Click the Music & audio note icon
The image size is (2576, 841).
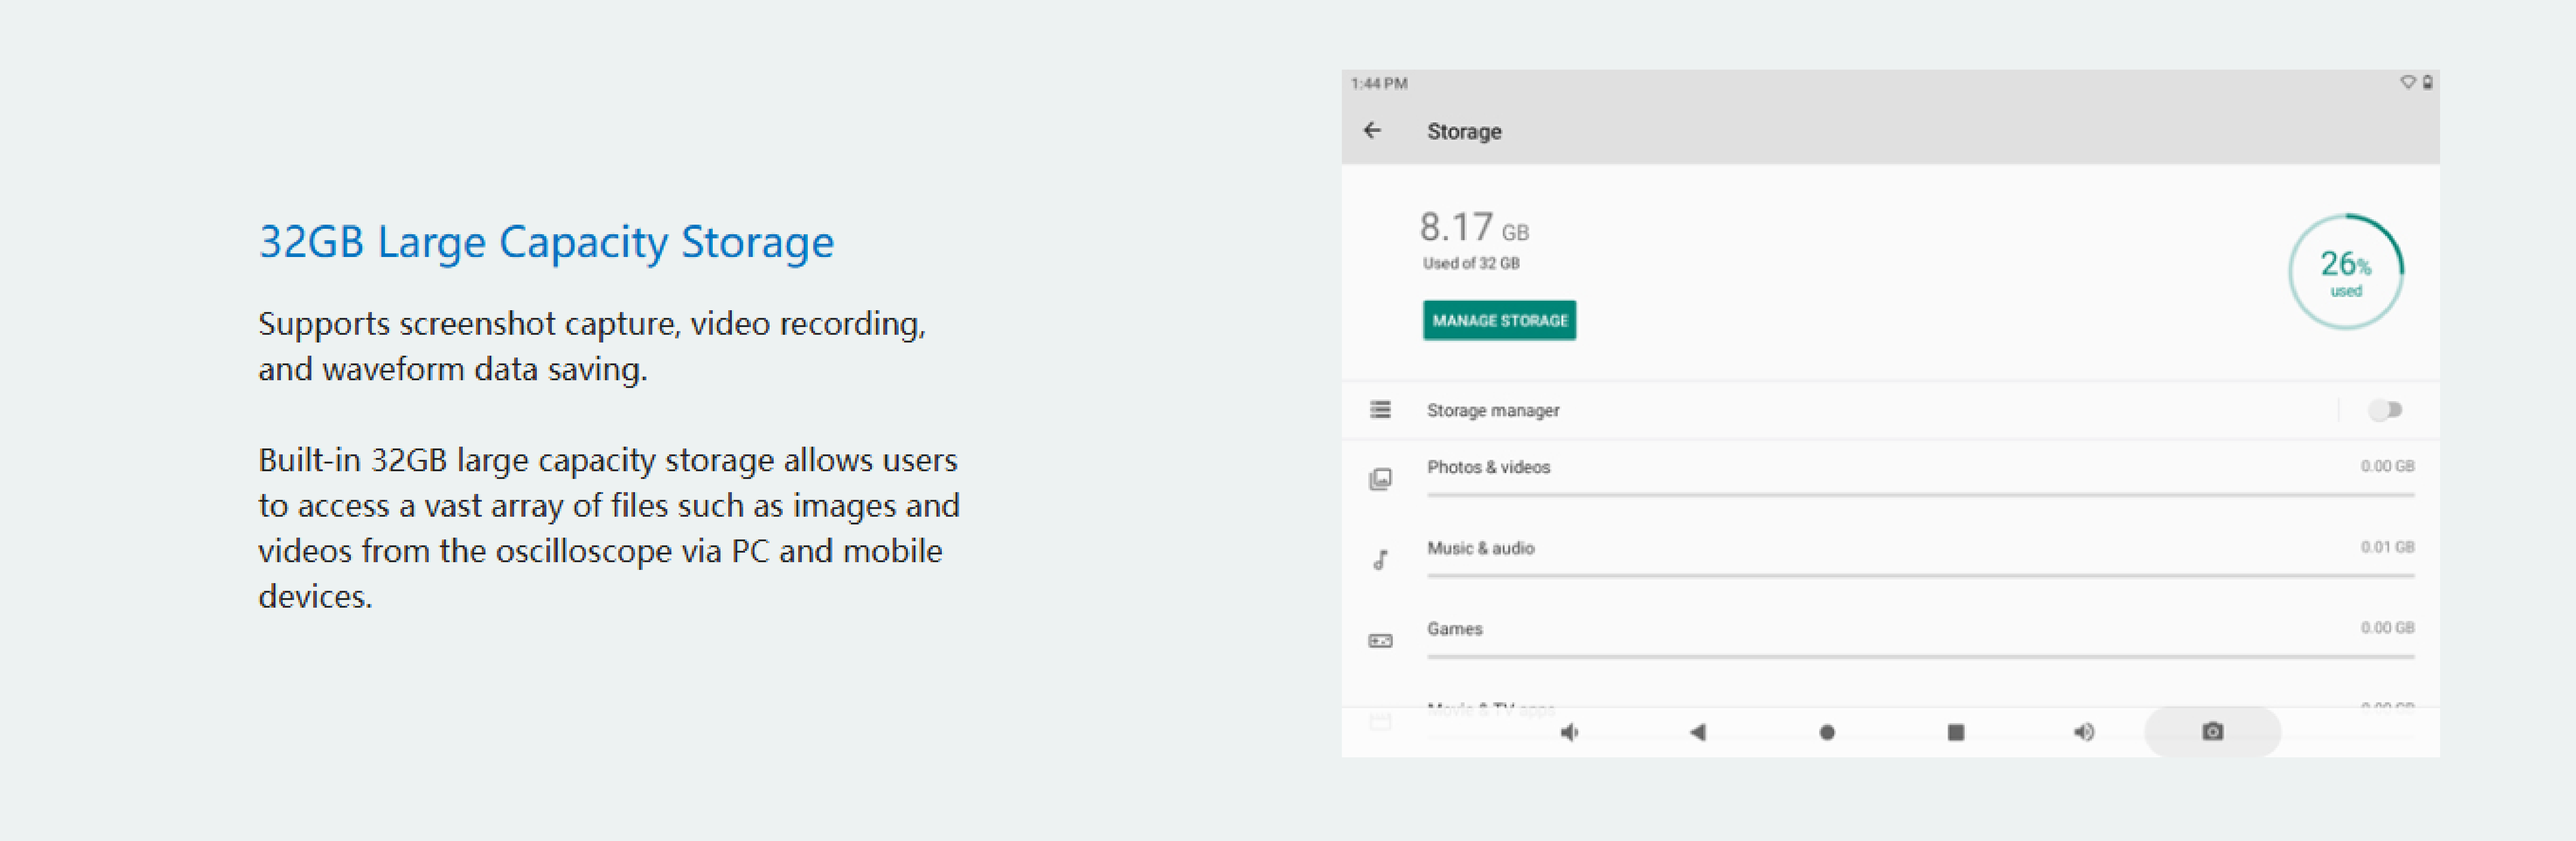click(x=1380, y=561)
